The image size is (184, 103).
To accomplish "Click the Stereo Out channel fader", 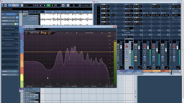I will pos(177,47).
